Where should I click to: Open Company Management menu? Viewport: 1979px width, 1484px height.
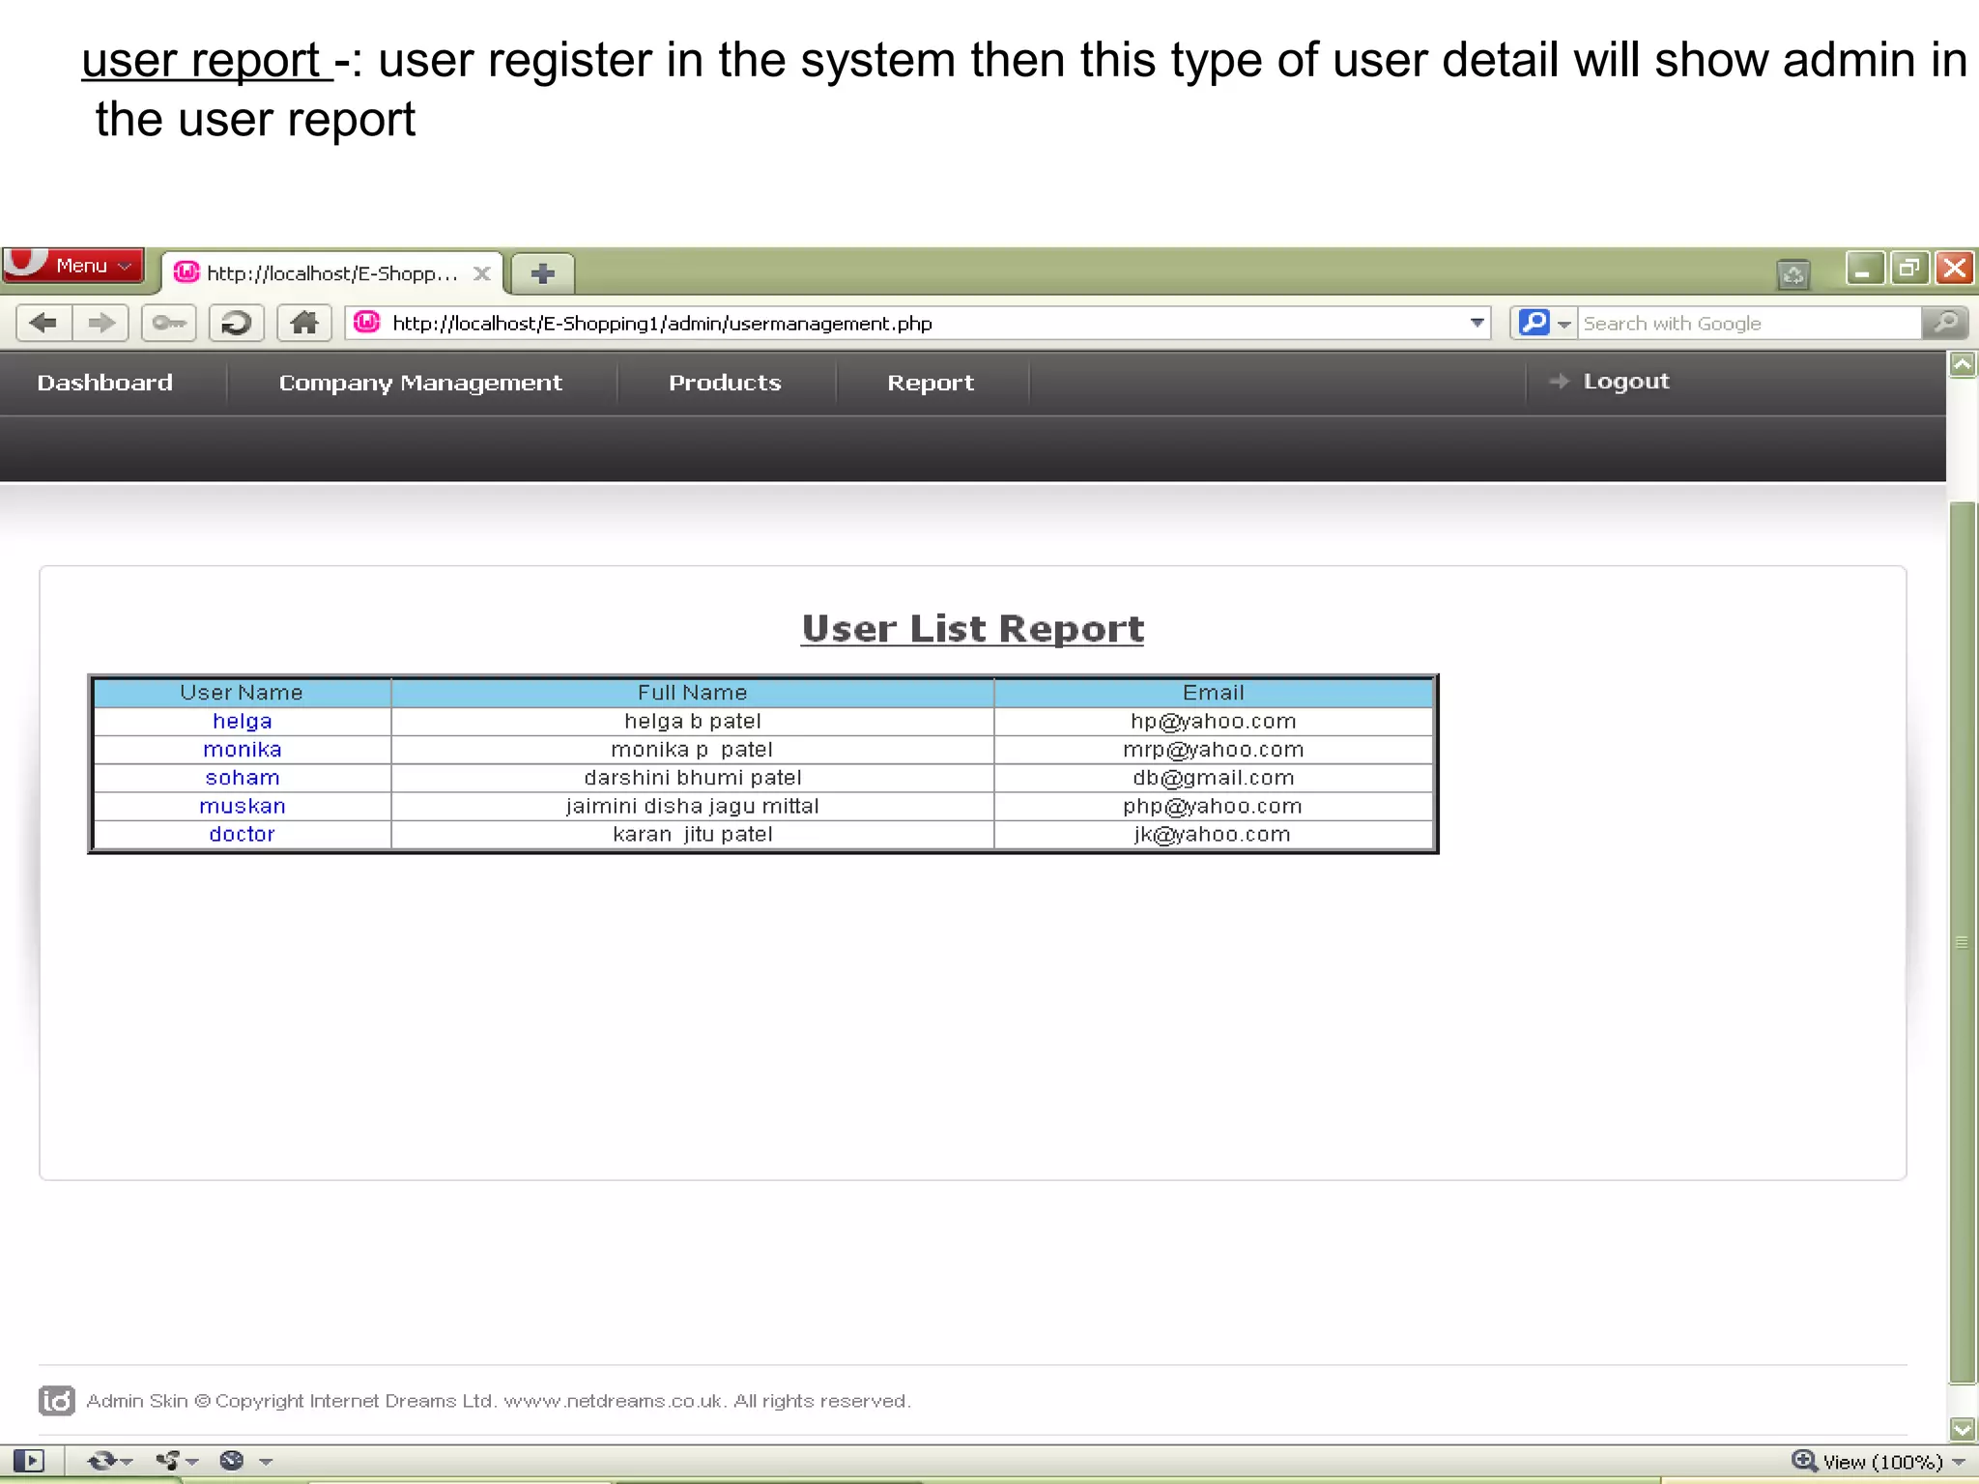tap(420, 384)
